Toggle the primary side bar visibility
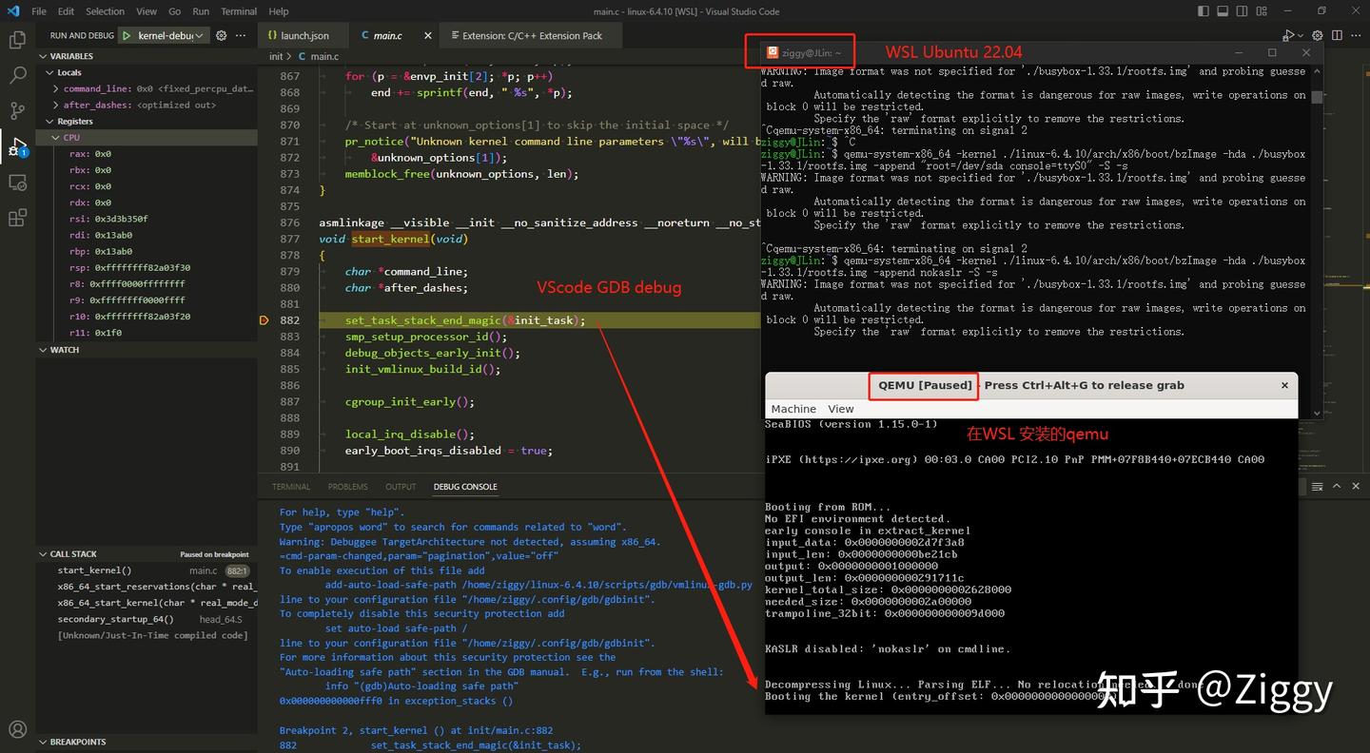 pos(1204,11)
